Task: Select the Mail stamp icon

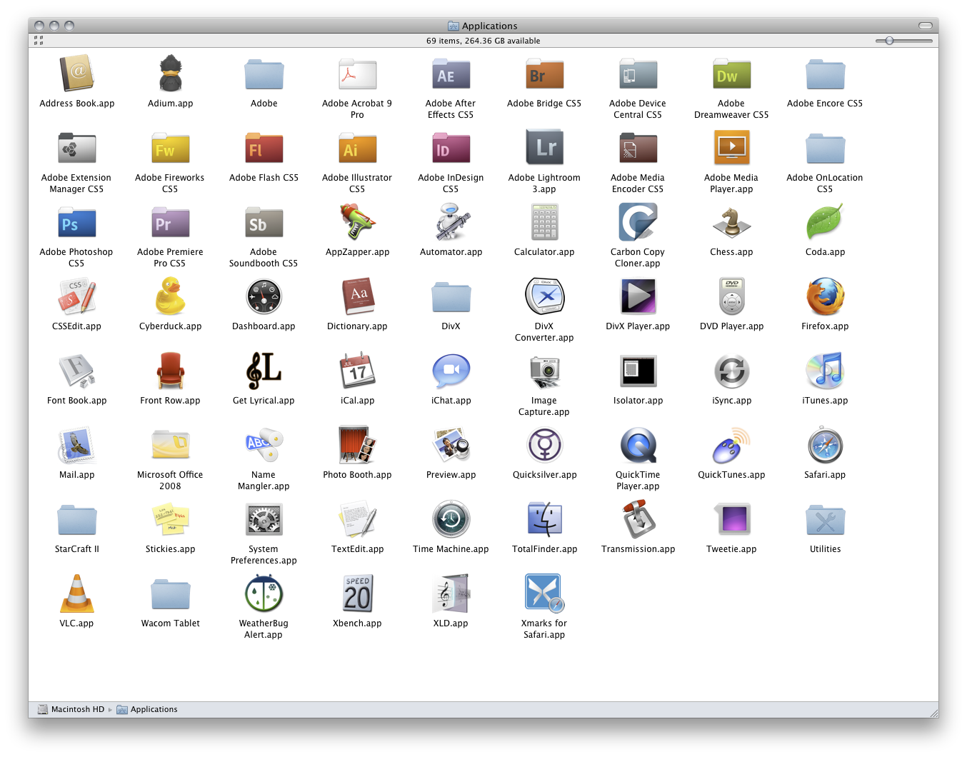Action: (x=76, y=445)
